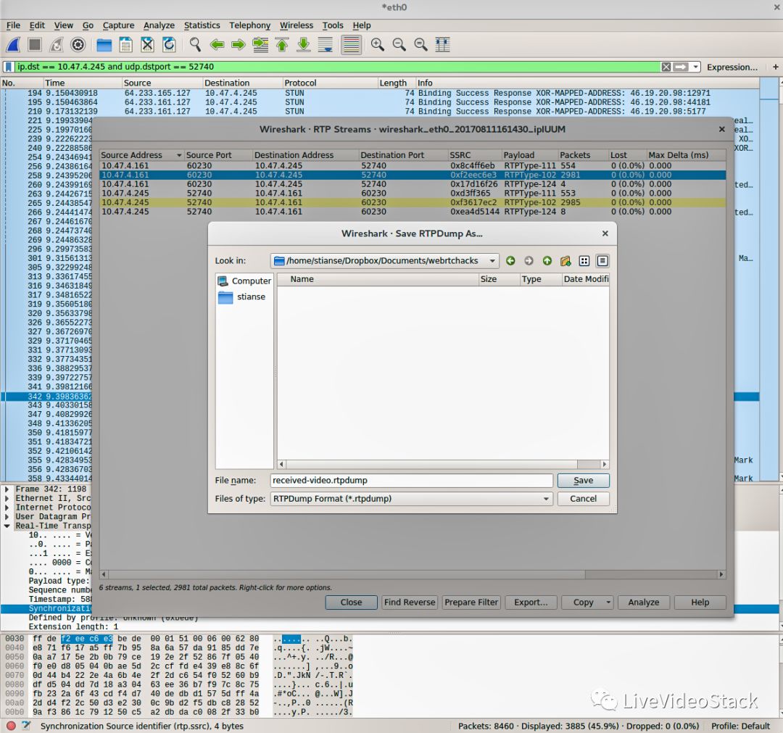783x733 pixels.
Task: Click the shark fin start capture icon
Action: point(14,45)
